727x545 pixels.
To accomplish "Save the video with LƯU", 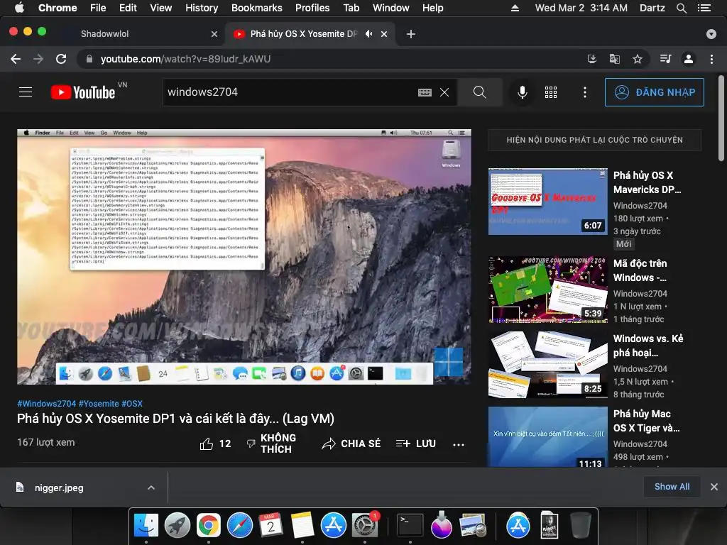I will tap(415, 444).
